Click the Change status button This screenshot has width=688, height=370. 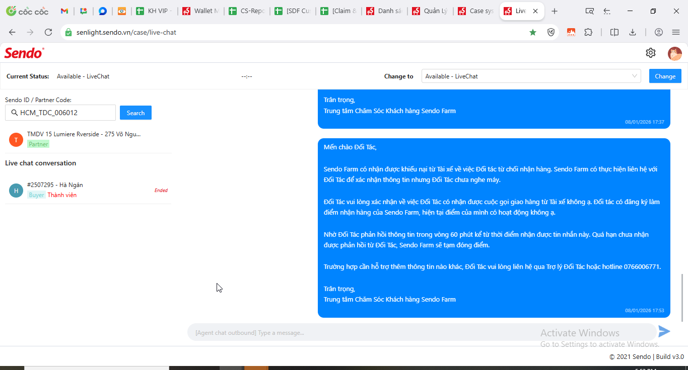[665, 76]
